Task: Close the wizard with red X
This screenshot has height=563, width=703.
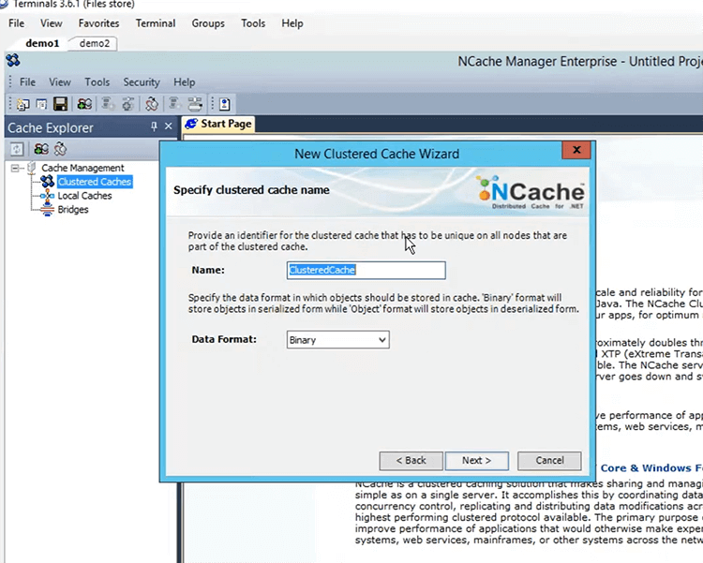Action: (x=576, y=150)
